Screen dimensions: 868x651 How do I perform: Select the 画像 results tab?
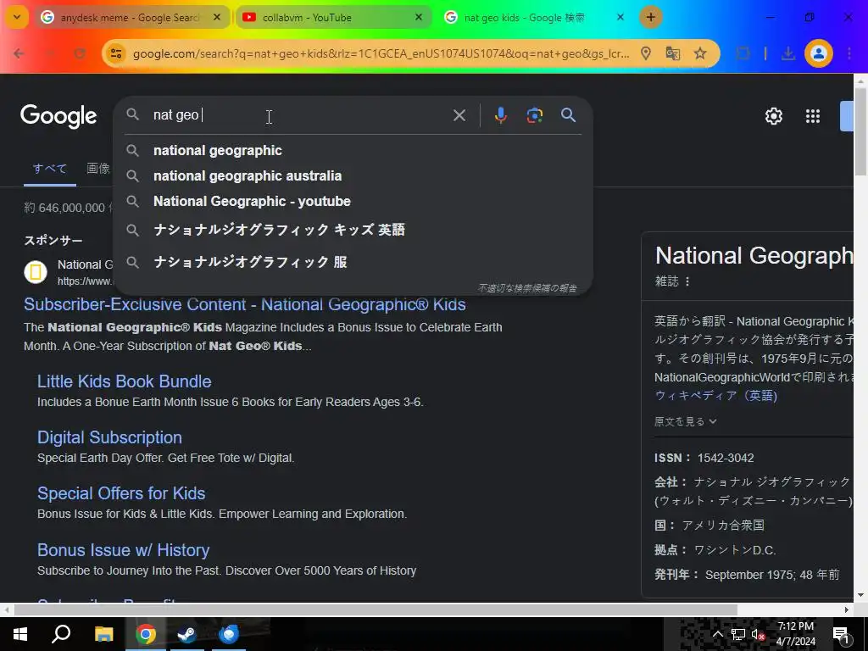pos(98,169)
